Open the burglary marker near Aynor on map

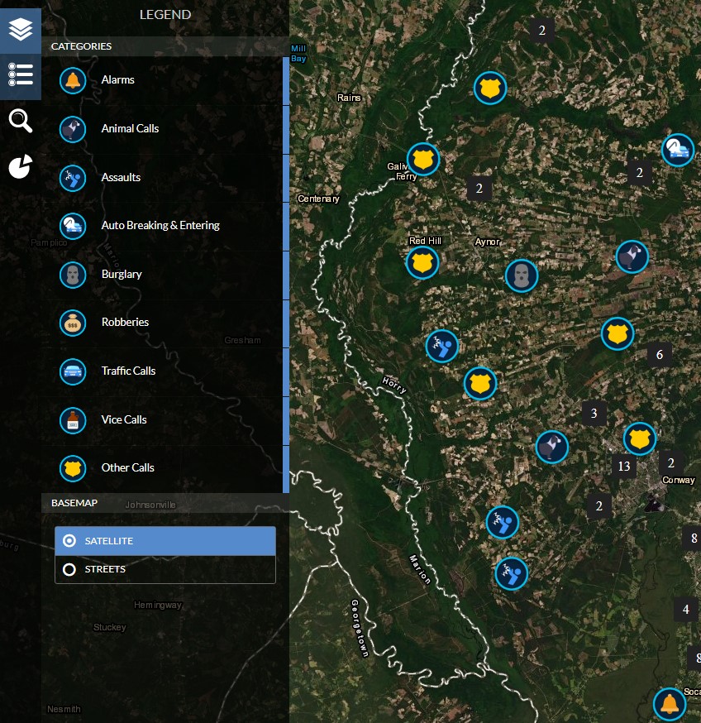pyautogui.click(x=522, y=275)
